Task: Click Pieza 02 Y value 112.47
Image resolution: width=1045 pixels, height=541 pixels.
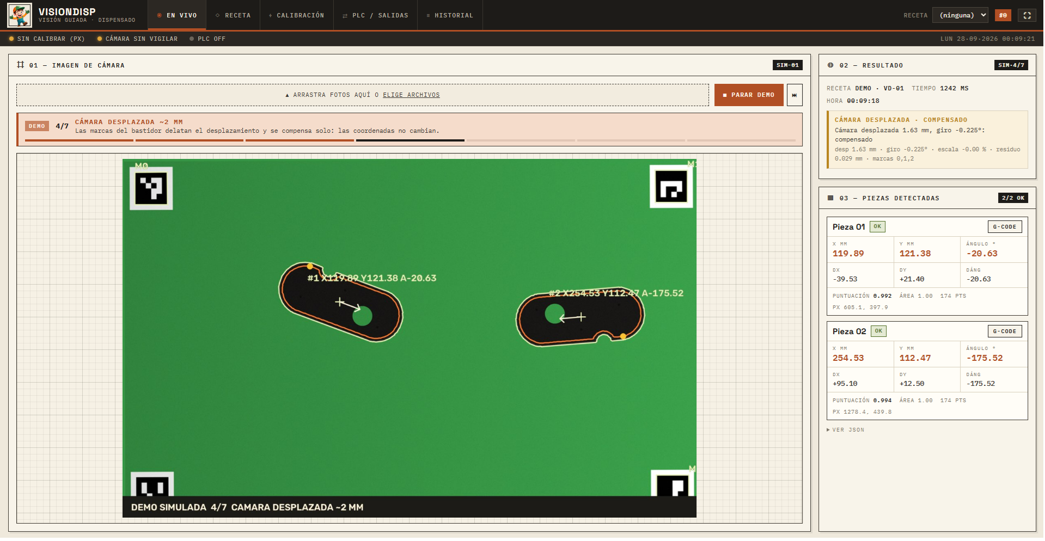Action: click(x=915, y=358)
